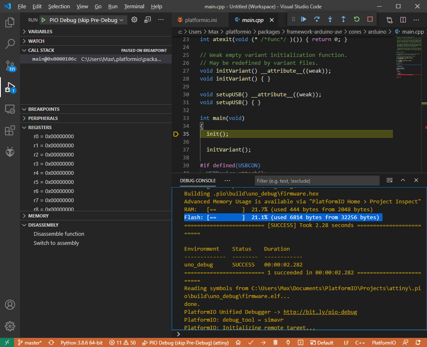Maximize the panel with the chevron up
427x347 pixels.
coord(403,180)
